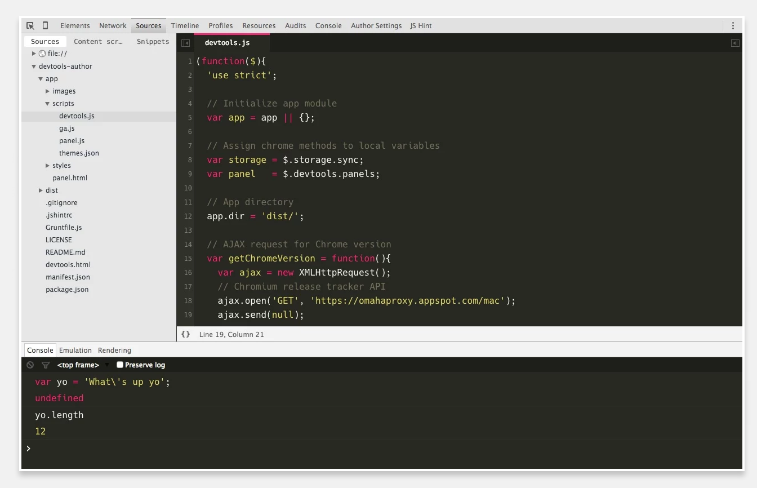This screenshot has width=757, height=488.
Task: Click the getChromeVersion identifier in code
Action: tap(271, 259)
